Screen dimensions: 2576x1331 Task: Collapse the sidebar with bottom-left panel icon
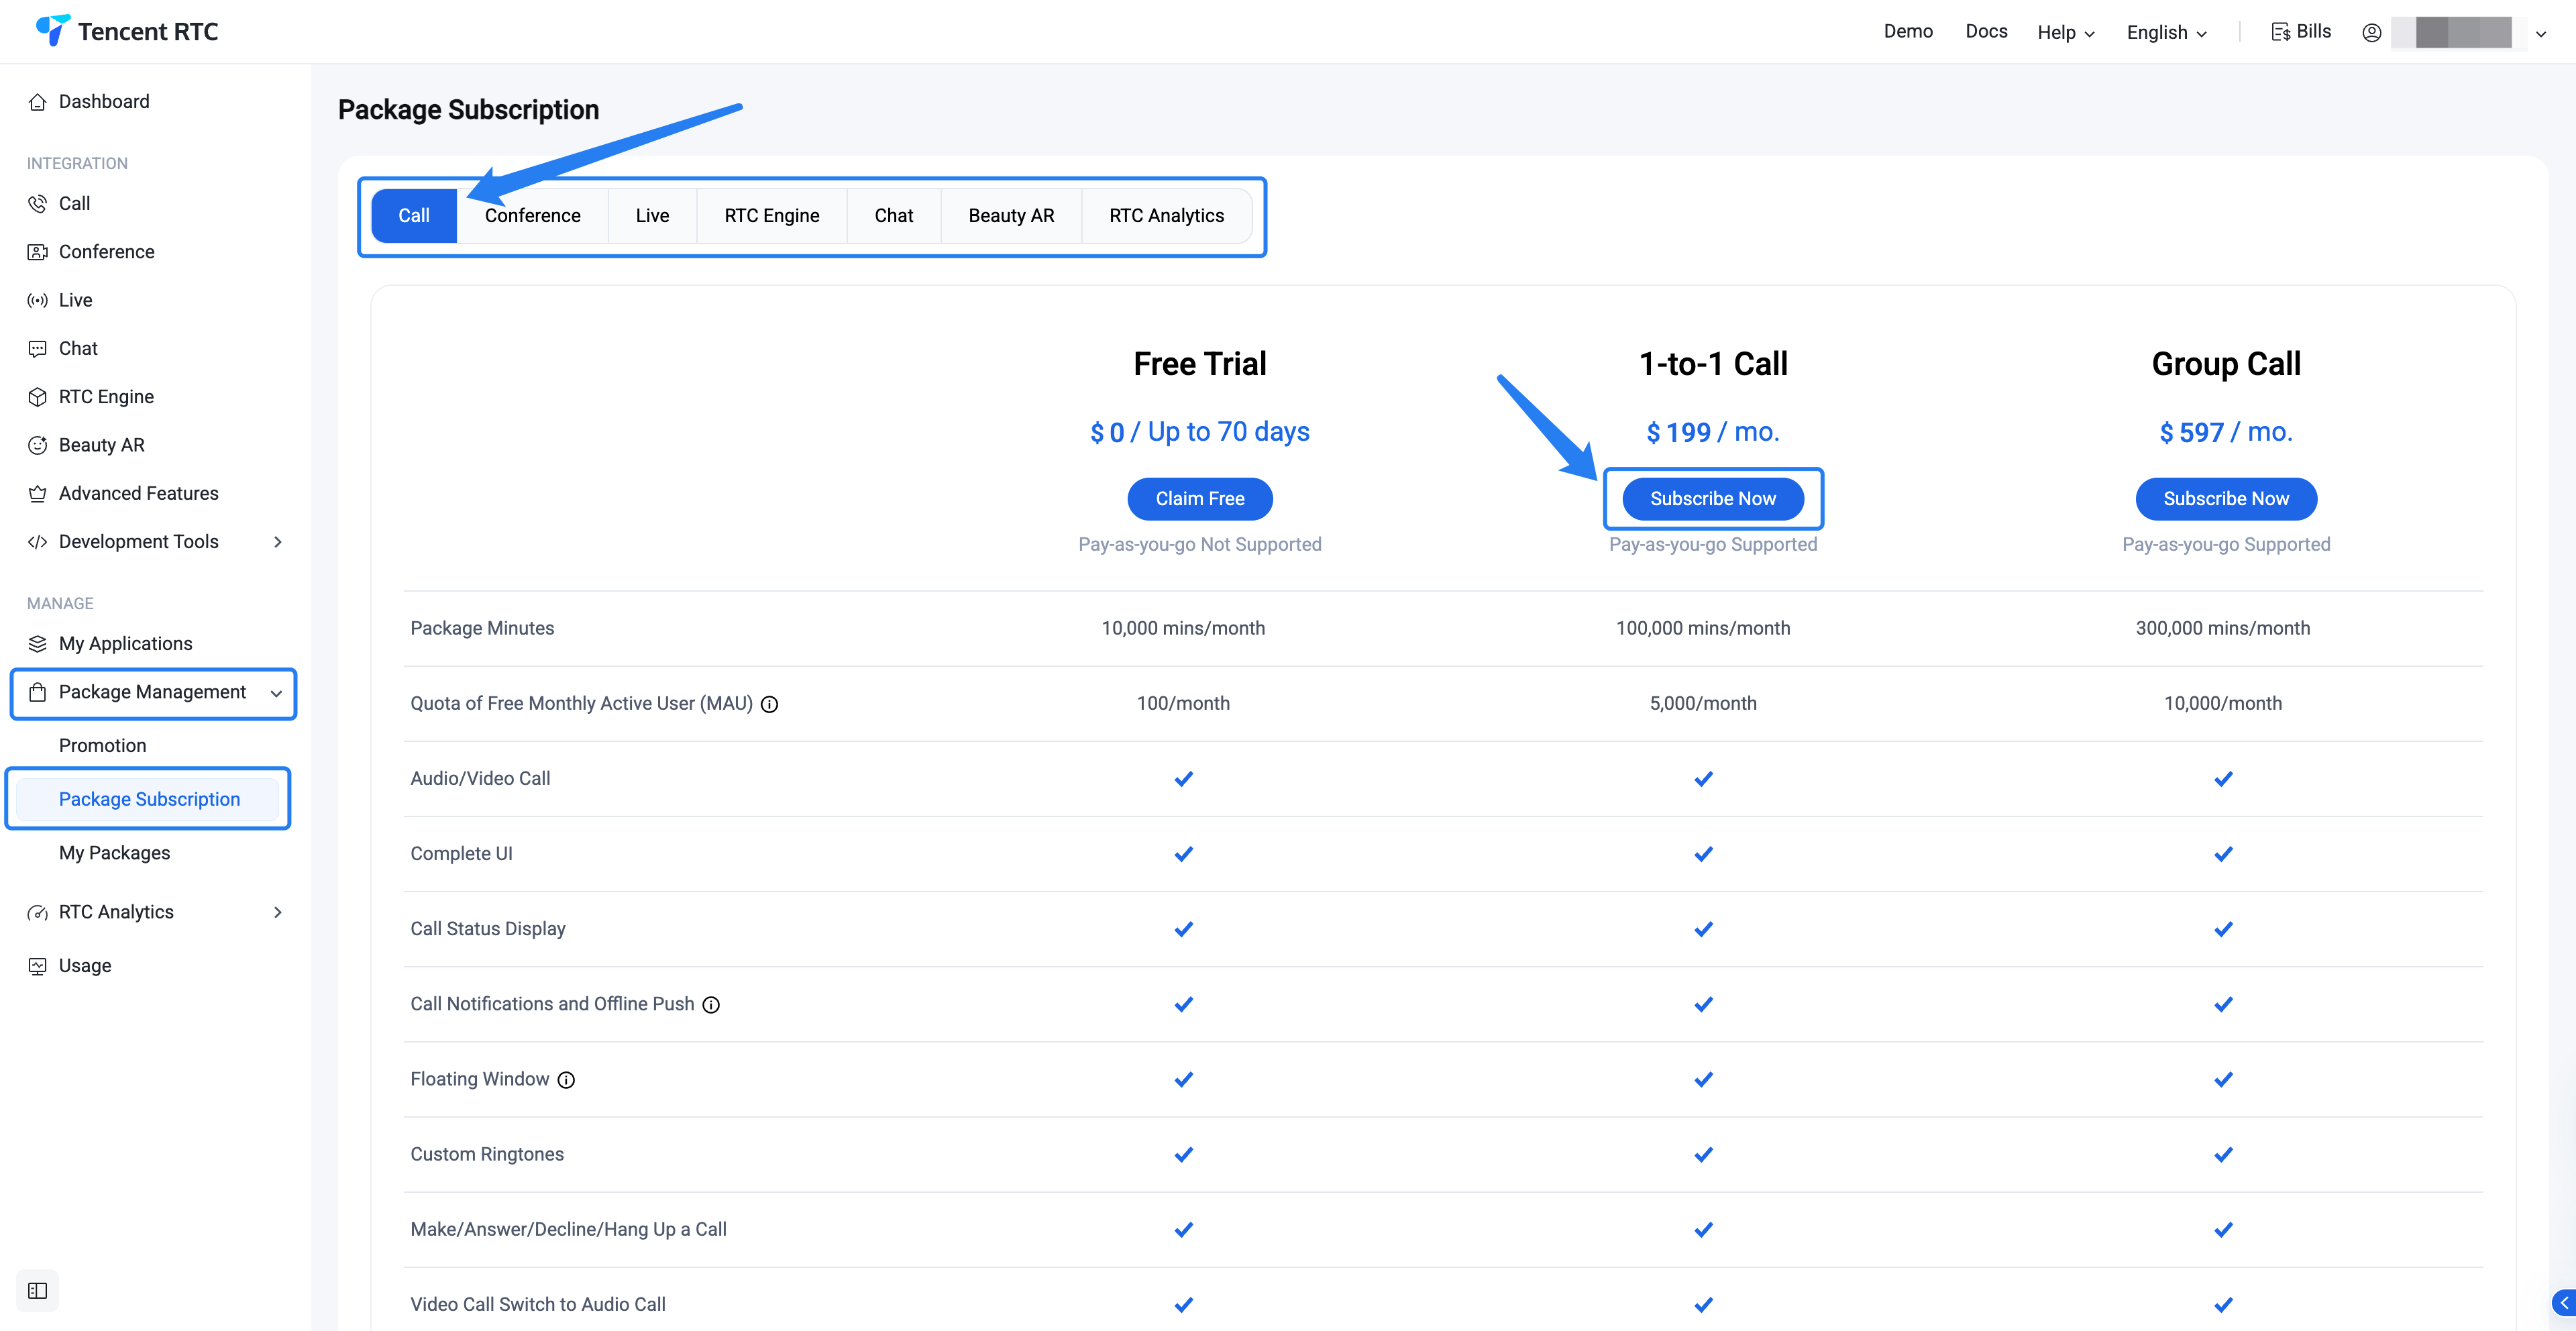tap(38, 1290)
